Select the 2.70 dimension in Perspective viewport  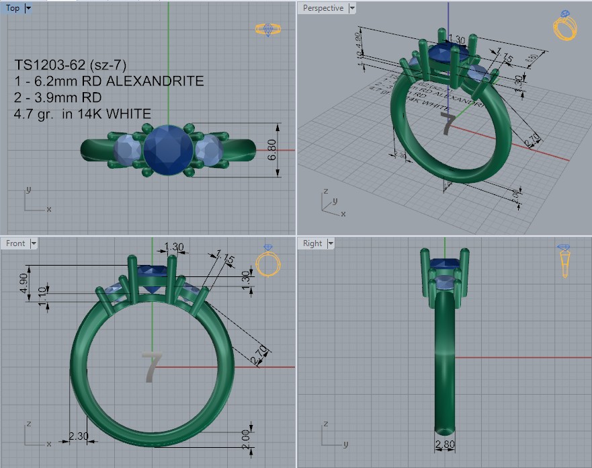point(533,140)
